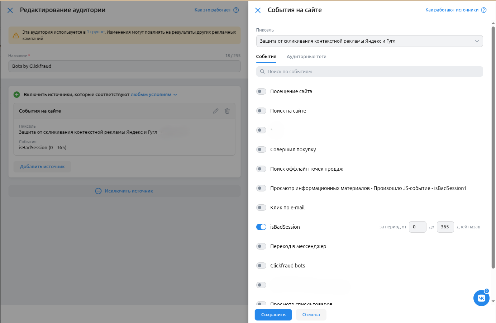
Task: Toggle 'Посещение сайта' event
Action: (261, 91)
